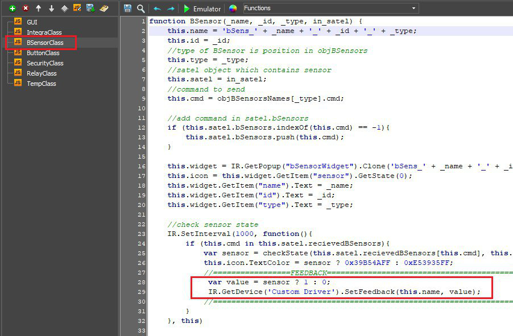This screenshot has width=513, height=336.
Task: Click the red delete script icon
Action: point(25,9)
